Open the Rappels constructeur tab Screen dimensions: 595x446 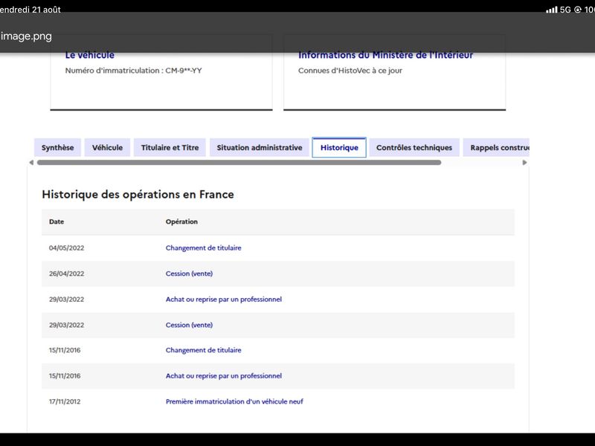point(496,147)
